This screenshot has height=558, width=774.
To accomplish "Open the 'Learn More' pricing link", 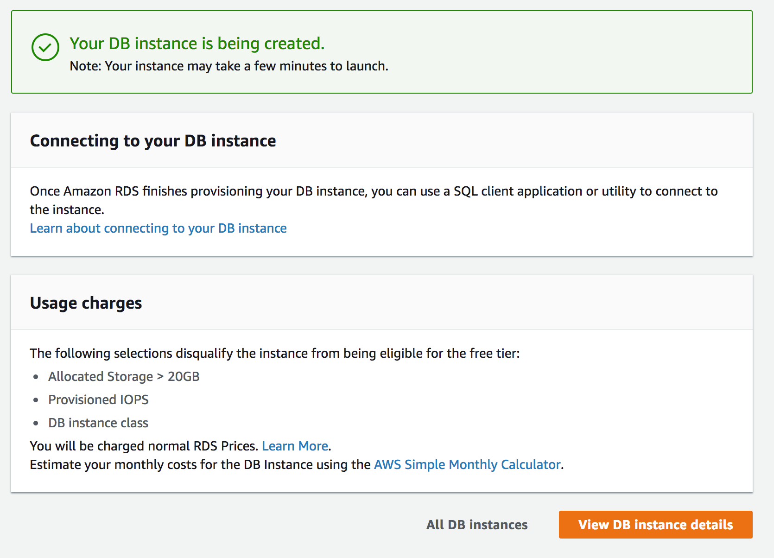I will [x=295, y=446].
